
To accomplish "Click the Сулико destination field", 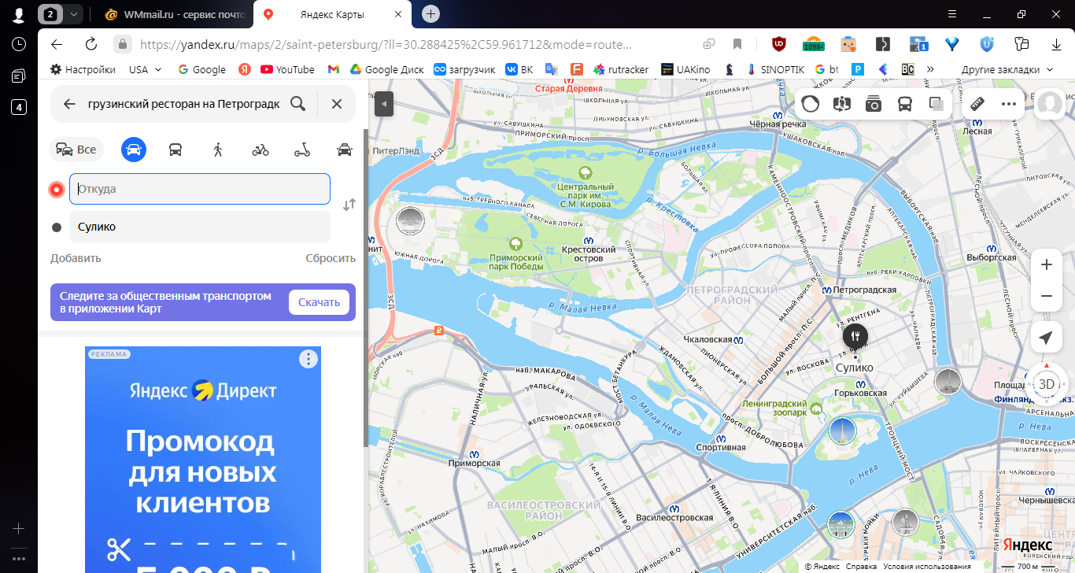I will click(200, 227).
